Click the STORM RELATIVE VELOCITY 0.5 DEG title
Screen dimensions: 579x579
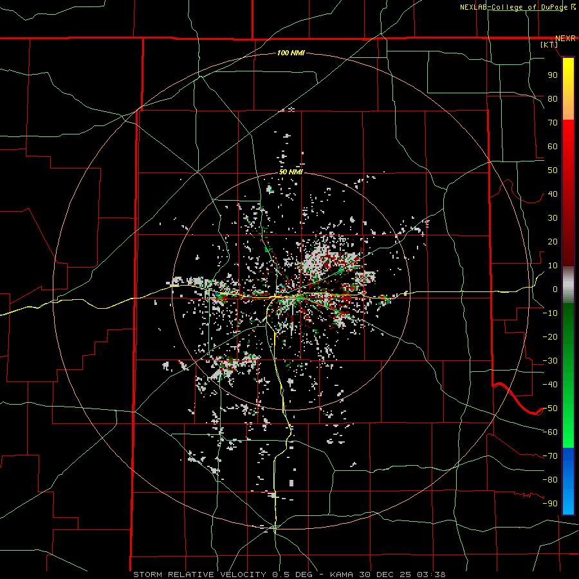pyautogui.click(x=223, y=574)
